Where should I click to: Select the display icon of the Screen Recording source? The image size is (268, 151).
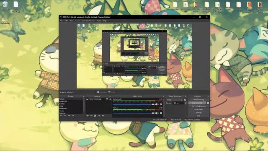[87, 99]
